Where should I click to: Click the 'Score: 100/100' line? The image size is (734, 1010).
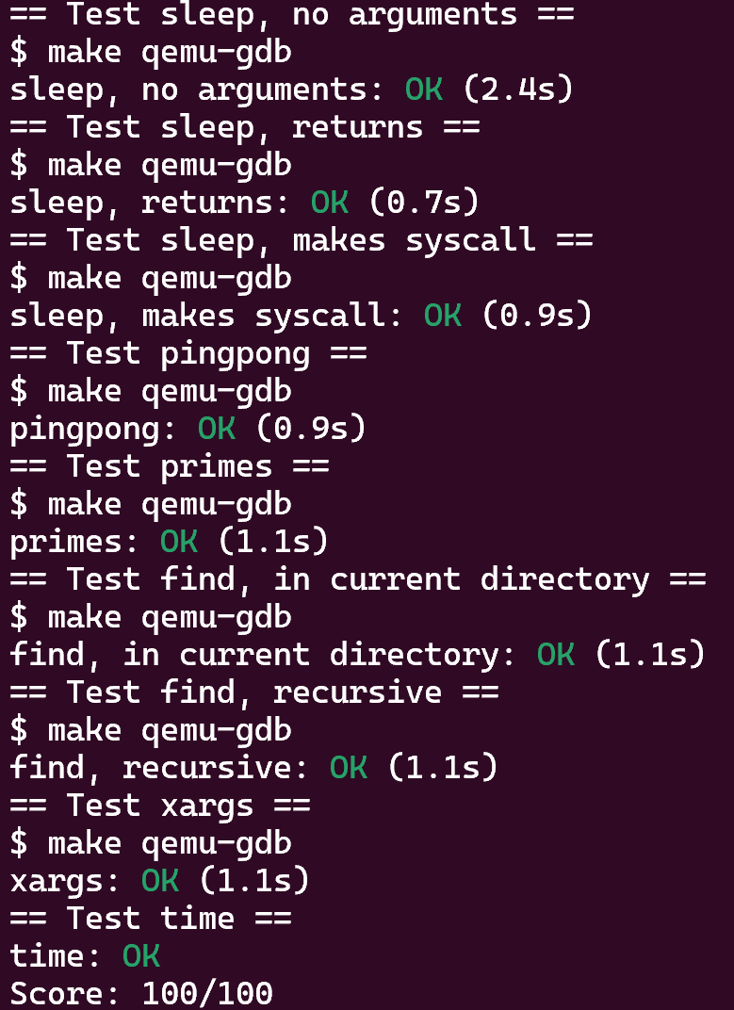(141, 993)
